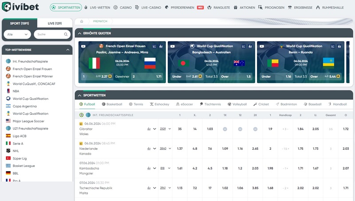
Task: Open Pferderennen in top navigation
Action: (x=179, y=8)
